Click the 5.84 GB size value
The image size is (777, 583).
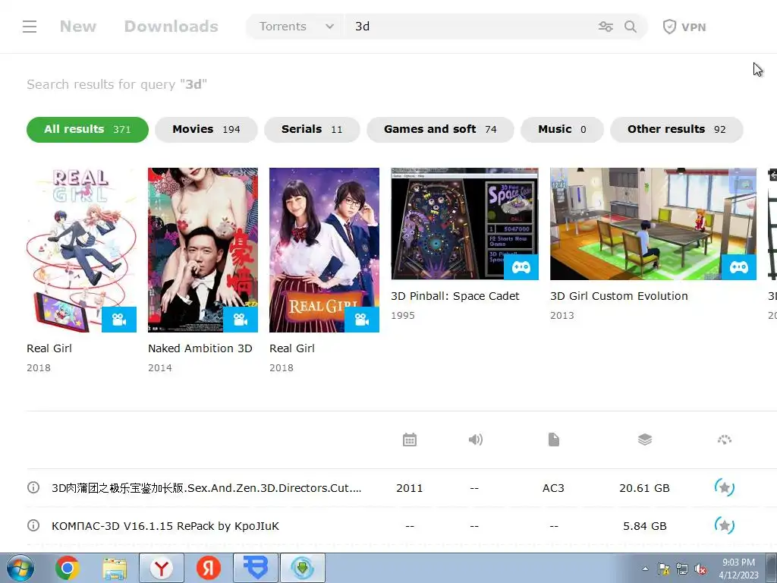[x=645, y=526]
